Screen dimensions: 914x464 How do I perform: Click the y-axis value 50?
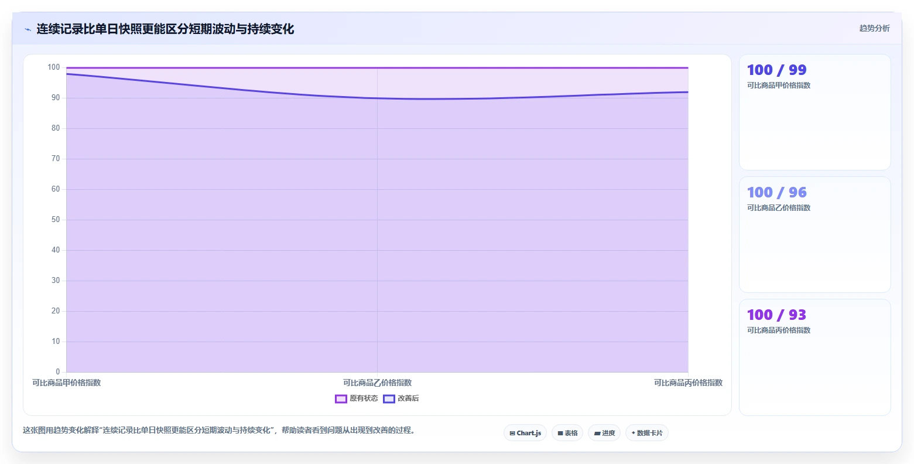click(56, 220)
